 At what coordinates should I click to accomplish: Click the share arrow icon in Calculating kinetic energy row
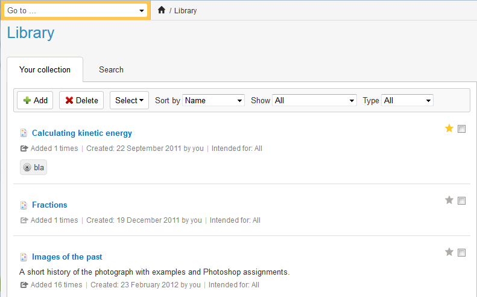(24, 148)
